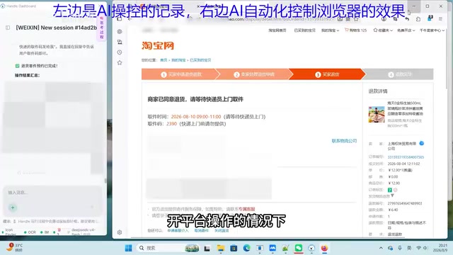Open the order number link 3315933193584007565
The image size is (453, 255).
point(406,157)
